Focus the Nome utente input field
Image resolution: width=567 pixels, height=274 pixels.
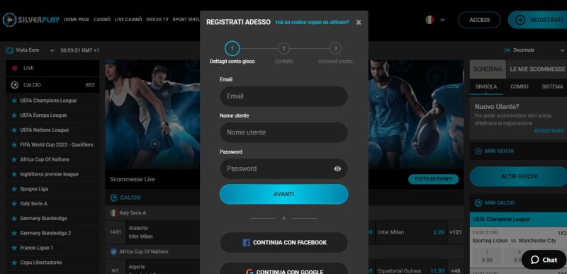click(x=283, y=132)
